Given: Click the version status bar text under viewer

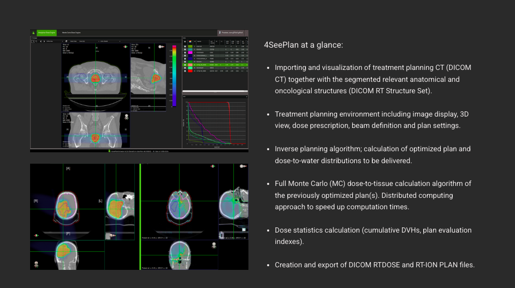Looking at the screenshot, I should point(140,151).
